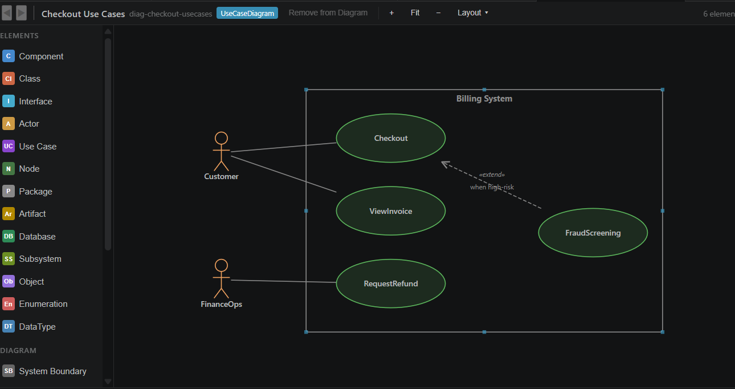Viewport: 735px width, 389px height.
Task: Select the Class element tool
Action: [x=29, y=78]
